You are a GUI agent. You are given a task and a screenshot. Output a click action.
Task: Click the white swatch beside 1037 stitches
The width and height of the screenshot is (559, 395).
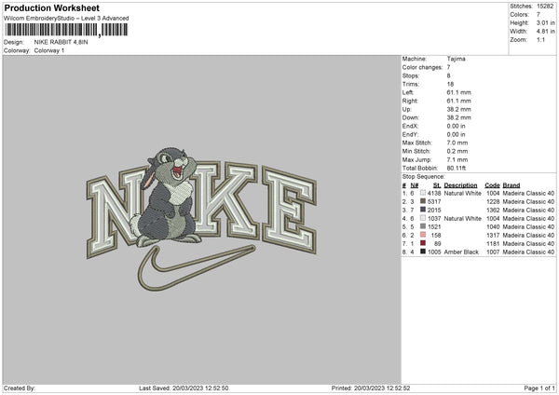coord(423,218)
